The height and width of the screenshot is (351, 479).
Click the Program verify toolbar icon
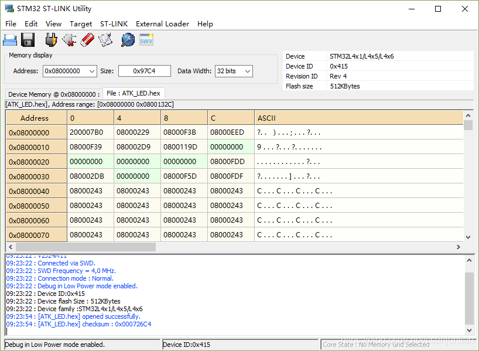pos(105,40)
